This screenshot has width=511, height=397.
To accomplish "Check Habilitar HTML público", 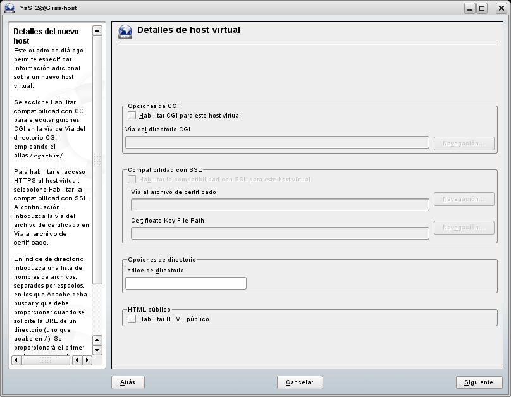I will click(x=132, y=319).
